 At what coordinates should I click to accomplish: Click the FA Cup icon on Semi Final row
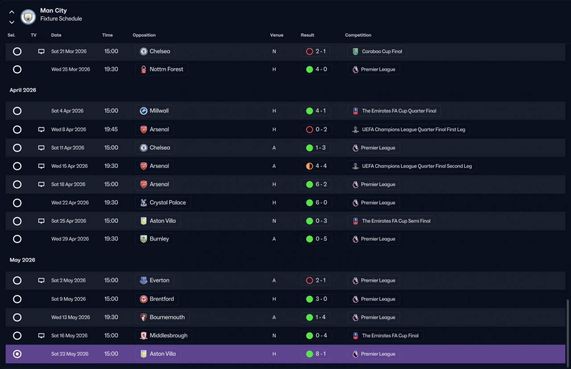coord(356,221)
